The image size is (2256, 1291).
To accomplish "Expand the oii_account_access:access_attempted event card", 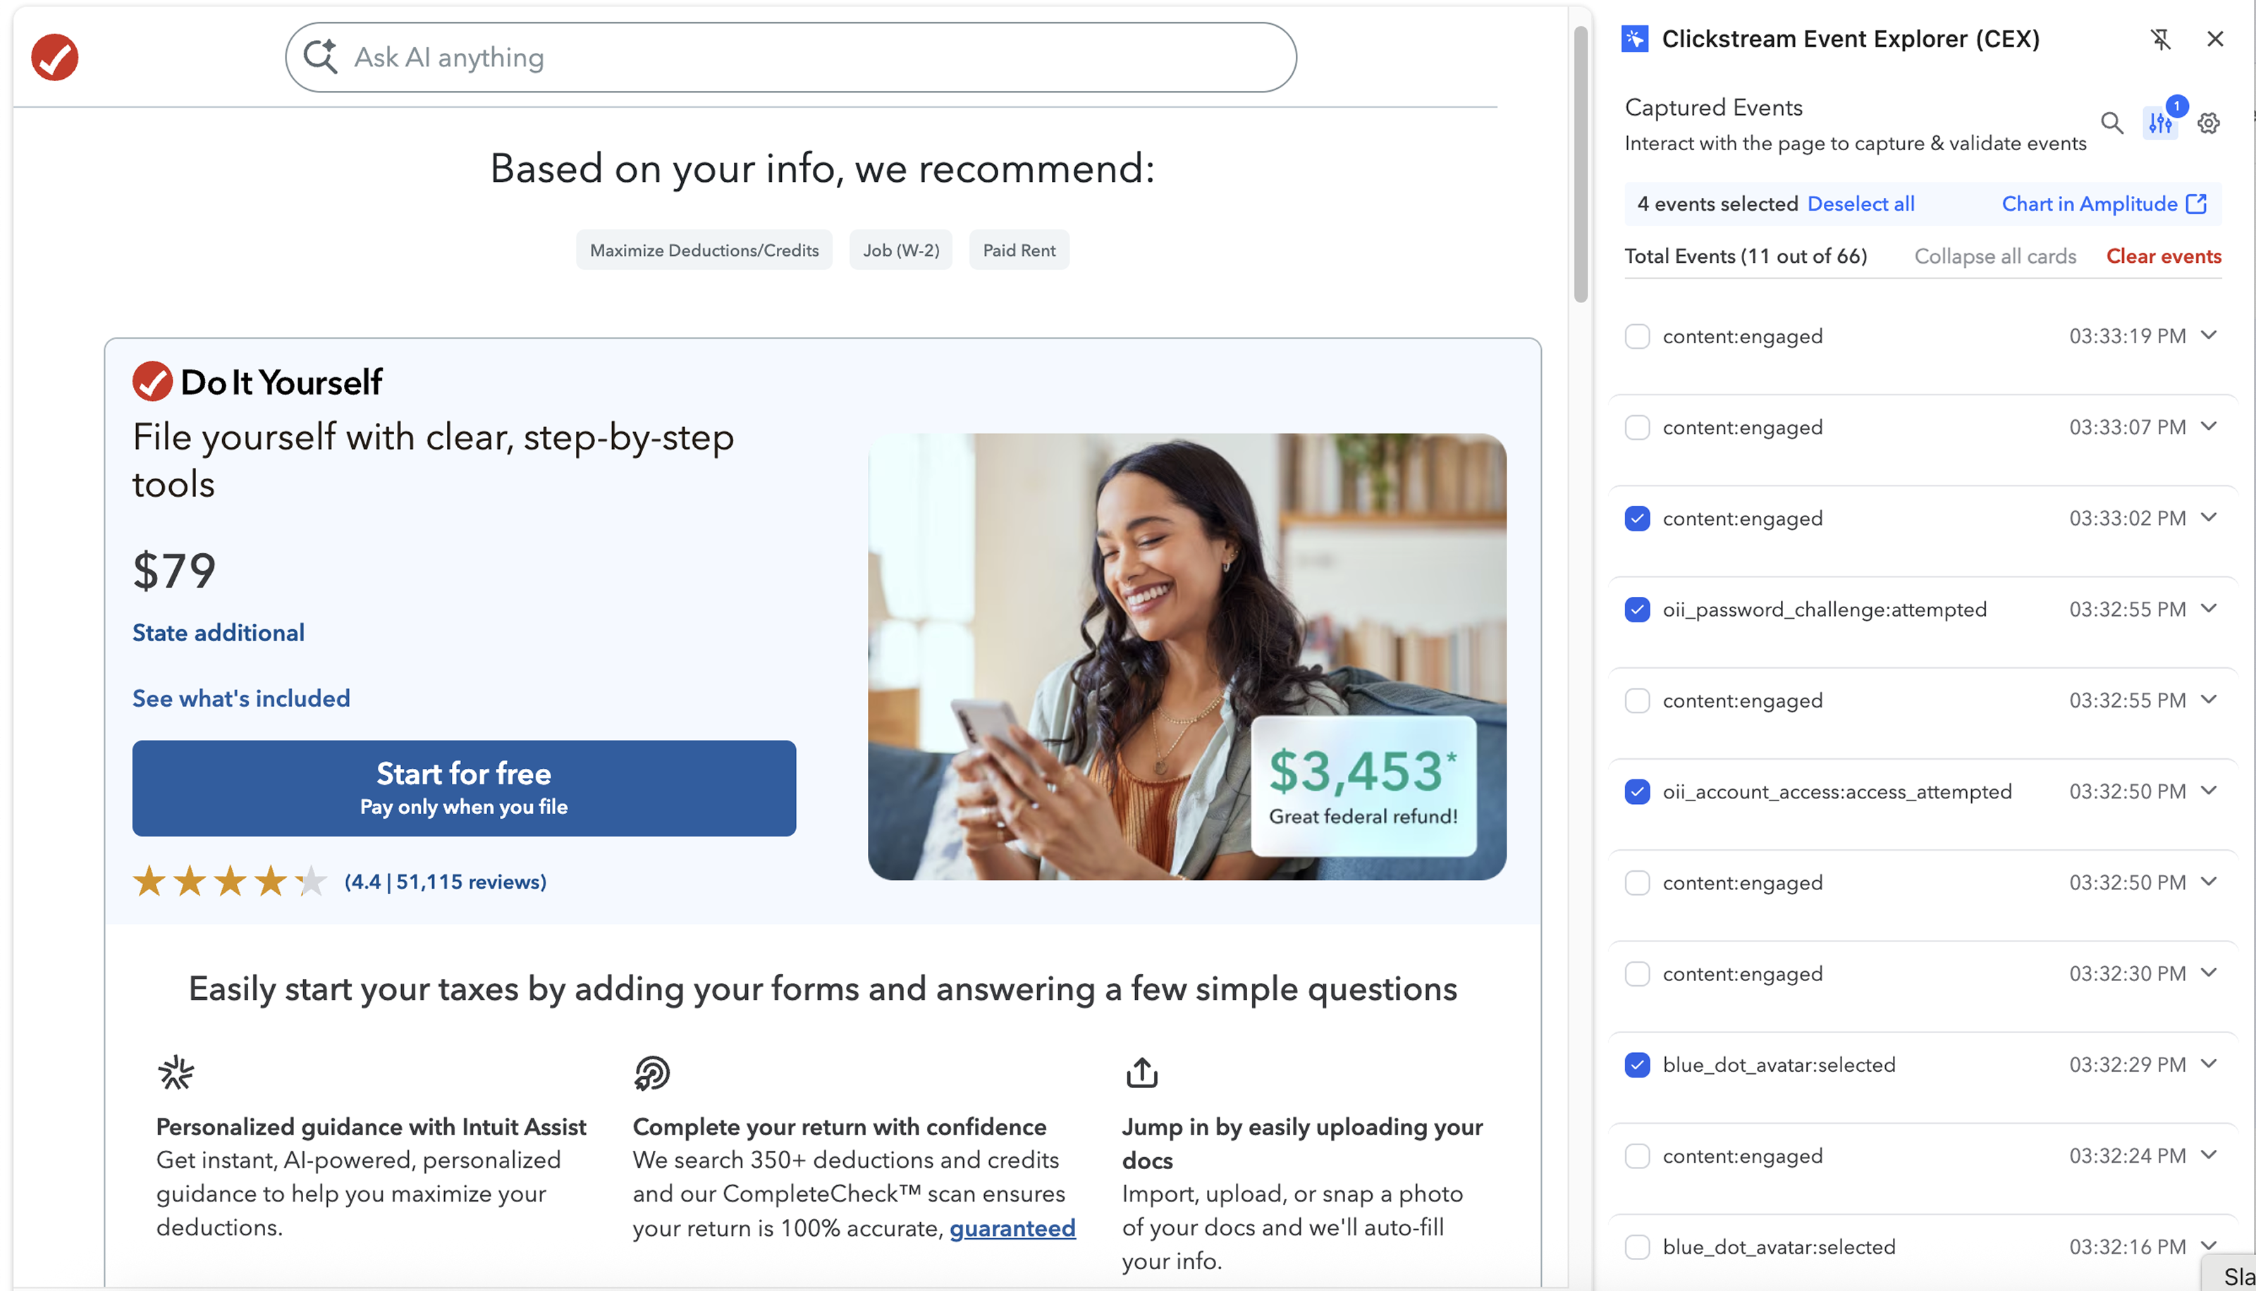I will [x=2209, y=790].
